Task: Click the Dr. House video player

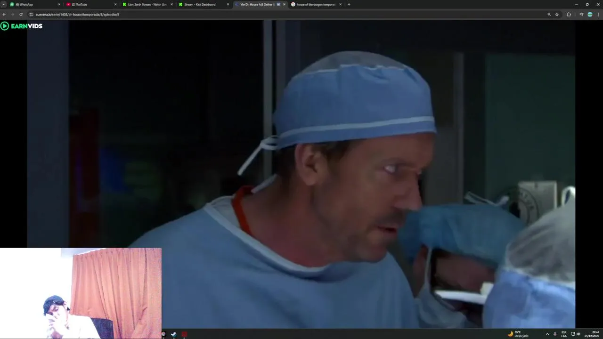Action: tap(301, 174)
